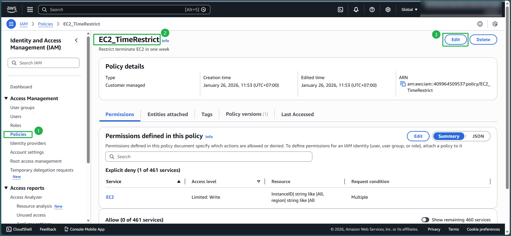Click the Amazon Q icon in search bar

(x=203, y=10)
